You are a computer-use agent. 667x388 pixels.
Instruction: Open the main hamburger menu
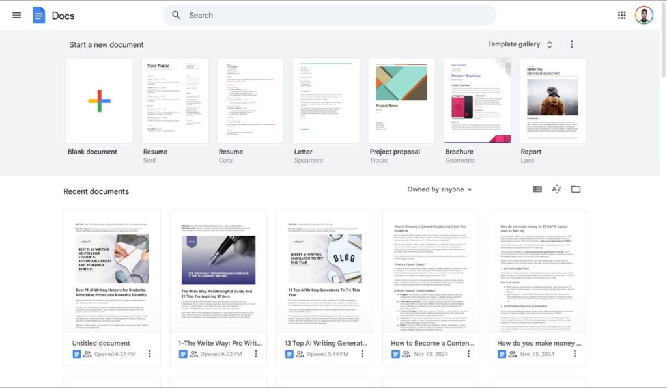point(17,15)
